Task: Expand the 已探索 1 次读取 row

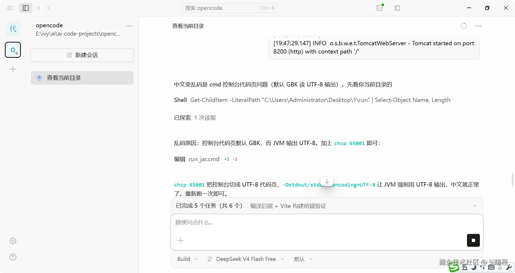Action: 195,118
